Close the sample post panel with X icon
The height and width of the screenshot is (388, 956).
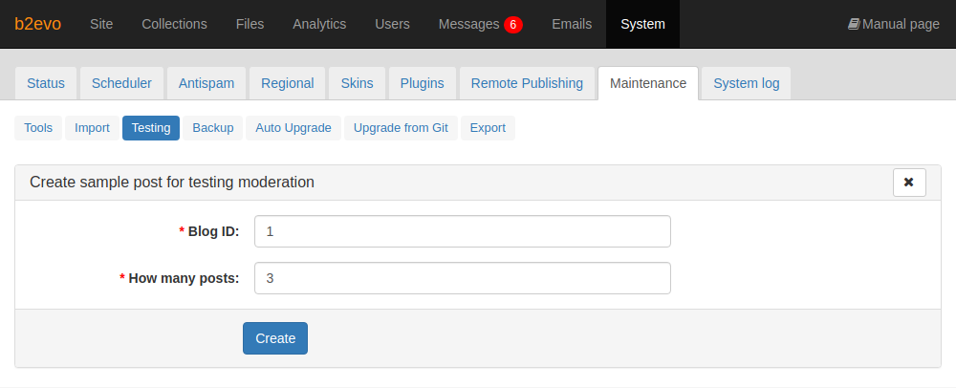tap(909, 183)
